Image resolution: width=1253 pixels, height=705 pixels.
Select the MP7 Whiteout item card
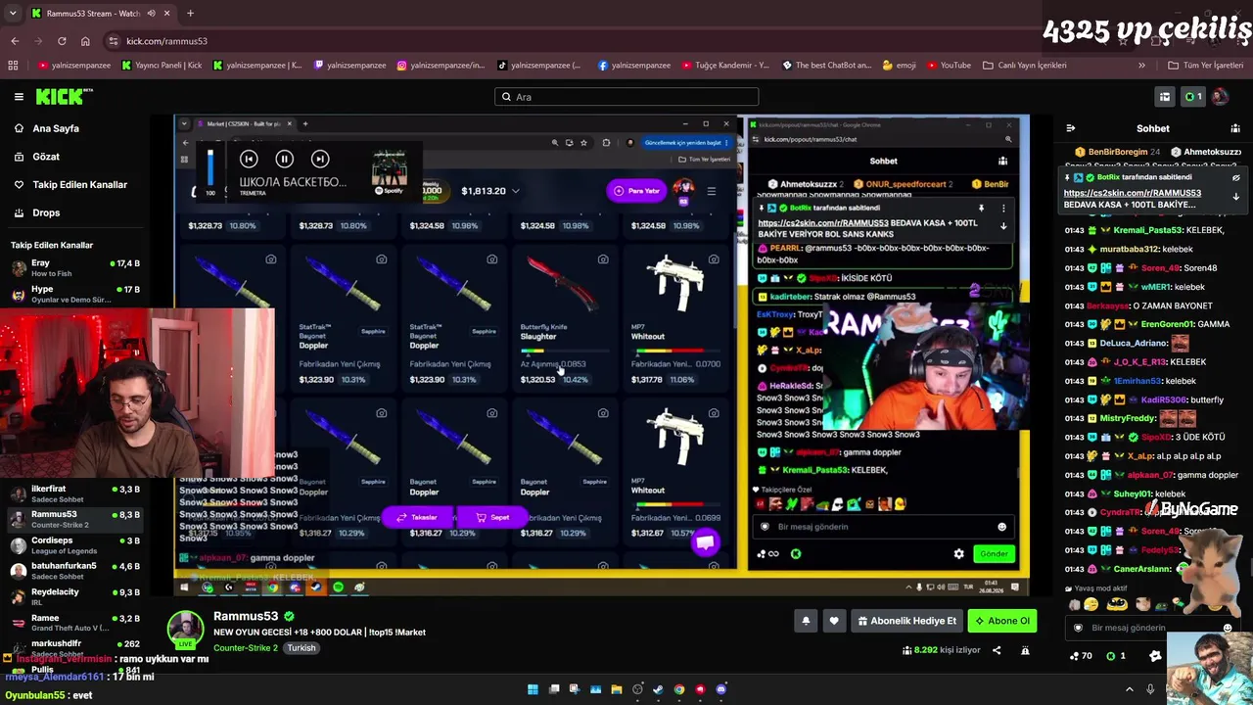point(675,318)
